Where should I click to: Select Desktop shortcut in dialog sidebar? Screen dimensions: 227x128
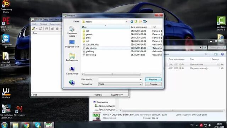(72, 44)
